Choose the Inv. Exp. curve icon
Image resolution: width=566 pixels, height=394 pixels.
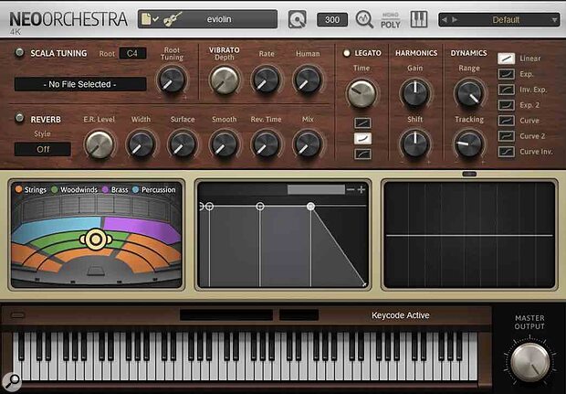pyautogui.click(x=506, y=90)
